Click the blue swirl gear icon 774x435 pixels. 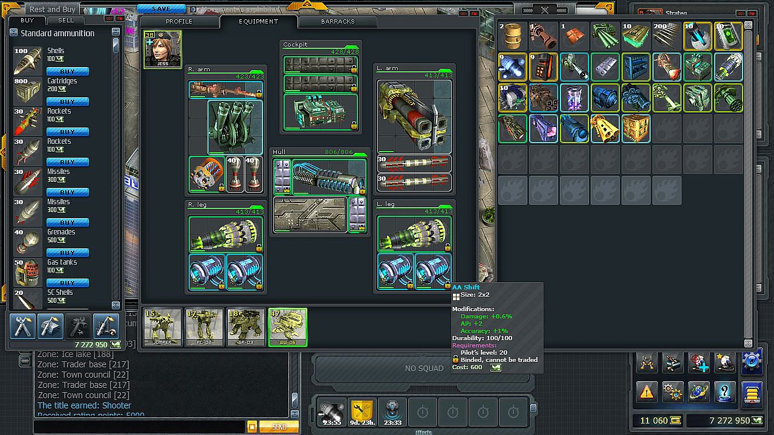click(x=752, y=362)
